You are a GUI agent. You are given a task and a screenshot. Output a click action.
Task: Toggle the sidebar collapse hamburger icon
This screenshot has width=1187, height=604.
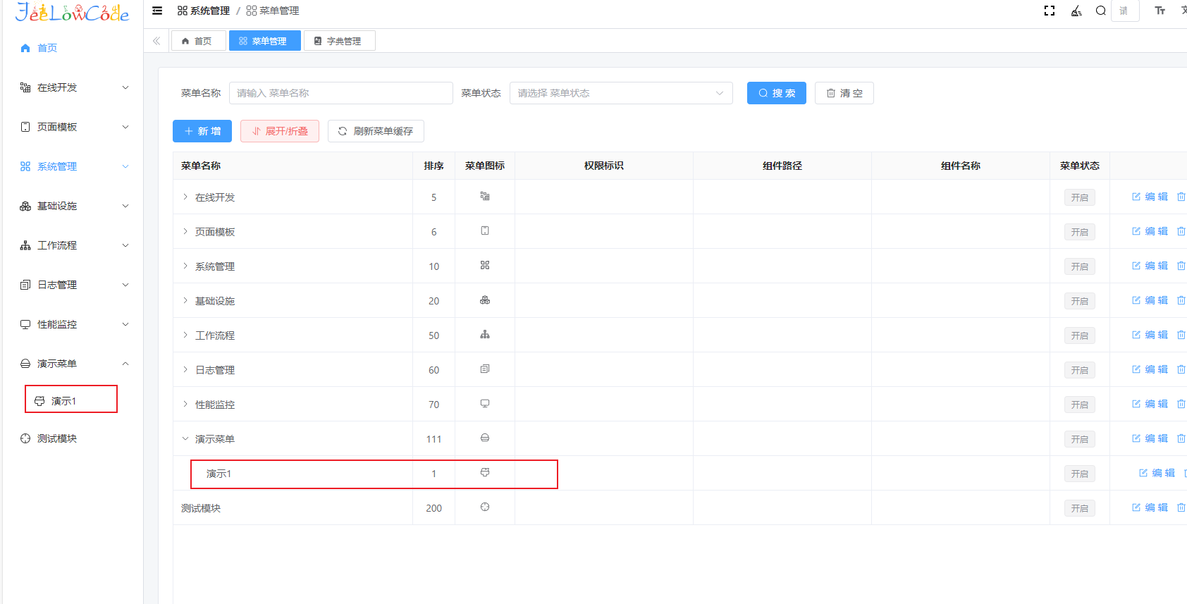(x=157, y=11)
